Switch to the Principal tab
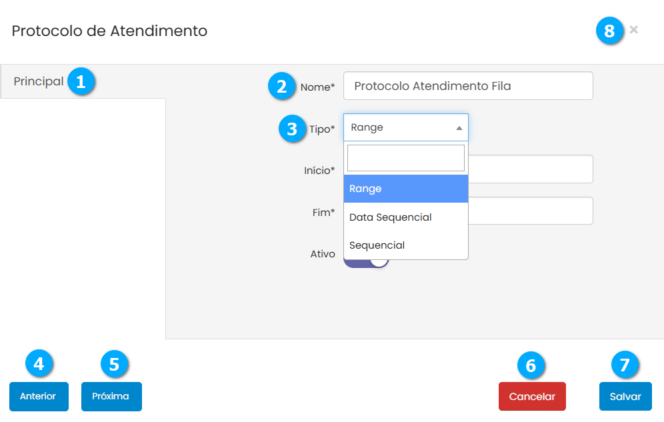664x422 pixels. pos(39,82)
